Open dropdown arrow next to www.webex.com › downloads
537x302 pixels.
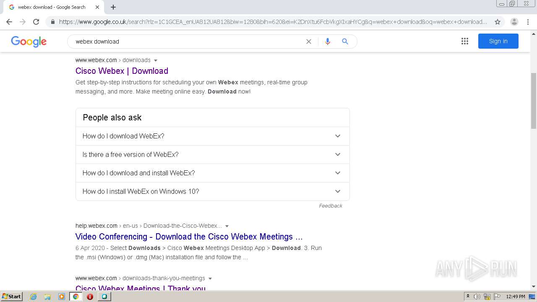pyautogui.click(x=156, y=60)
